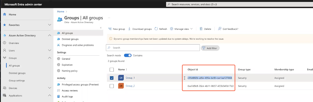Open the Group_2 link

pyautogui.click(x=130, y=86)
